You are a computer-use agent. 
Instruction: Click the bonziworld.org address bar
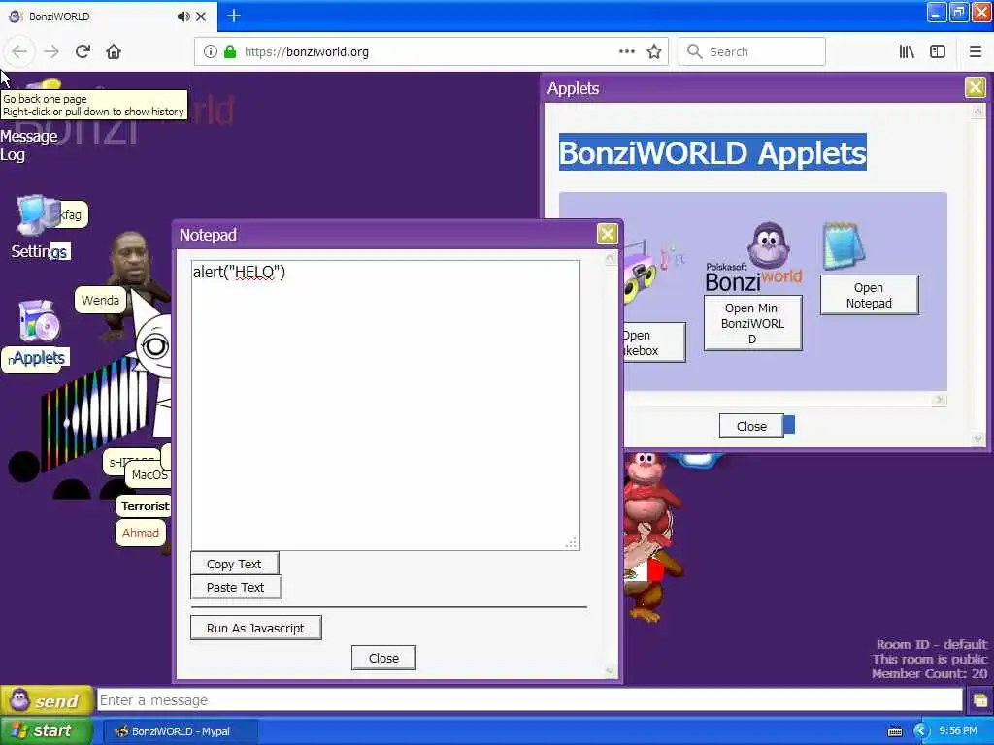tap(430, 52)
